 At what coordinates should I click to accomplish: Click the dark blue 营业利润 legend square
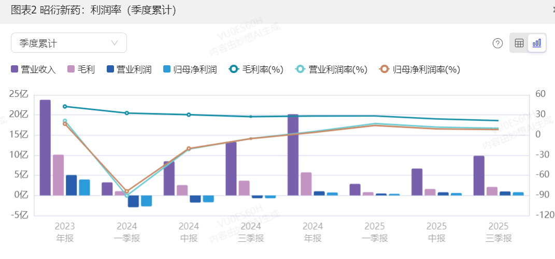(110, 69)
